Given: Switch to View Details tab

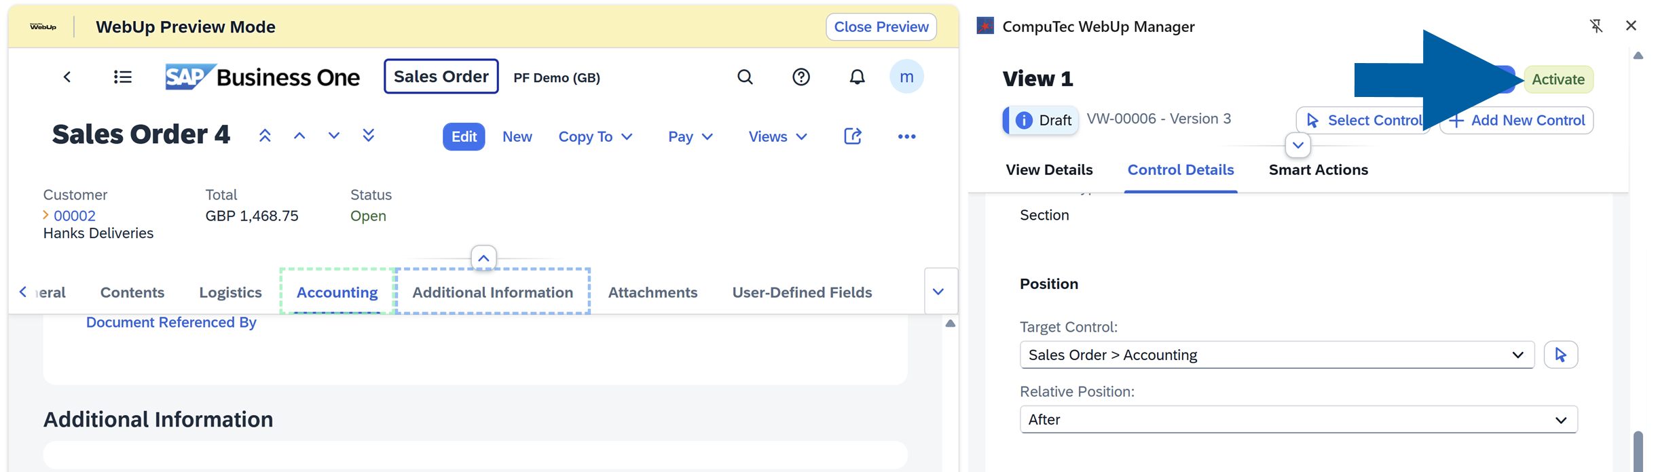Looking at the screenshot, I should click(x=1049, y=170).
